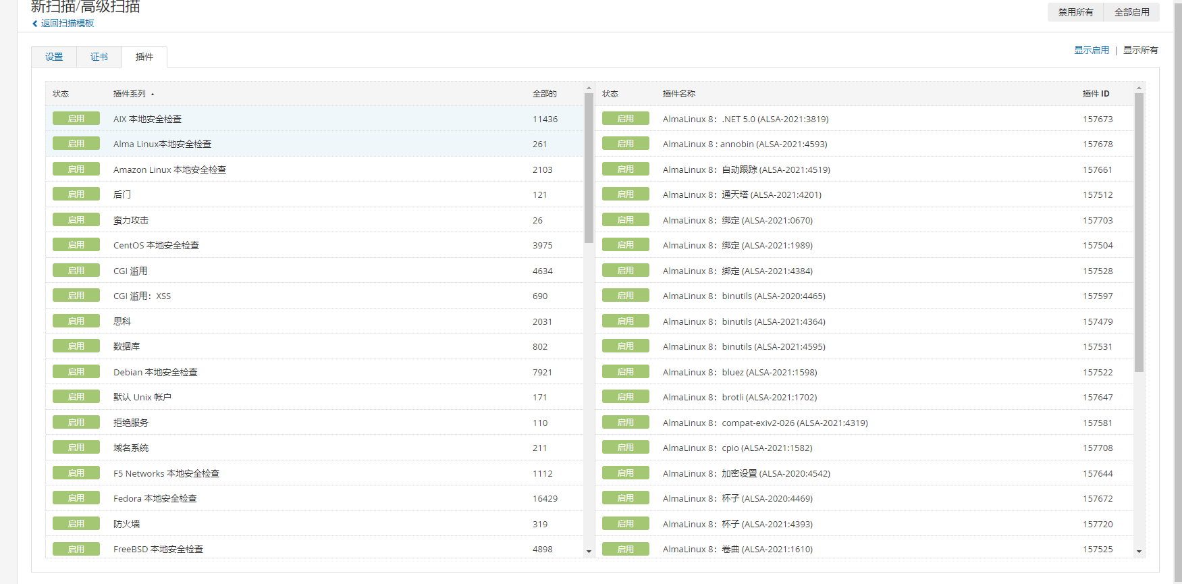Select the 默认 Unix 帐户 family row
Viewport: 1182px width, 584px height.
[315, 397]
